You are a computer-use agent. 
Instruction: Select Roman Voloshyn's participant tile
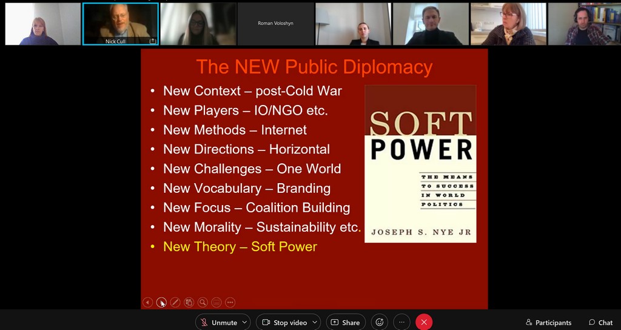275,24
